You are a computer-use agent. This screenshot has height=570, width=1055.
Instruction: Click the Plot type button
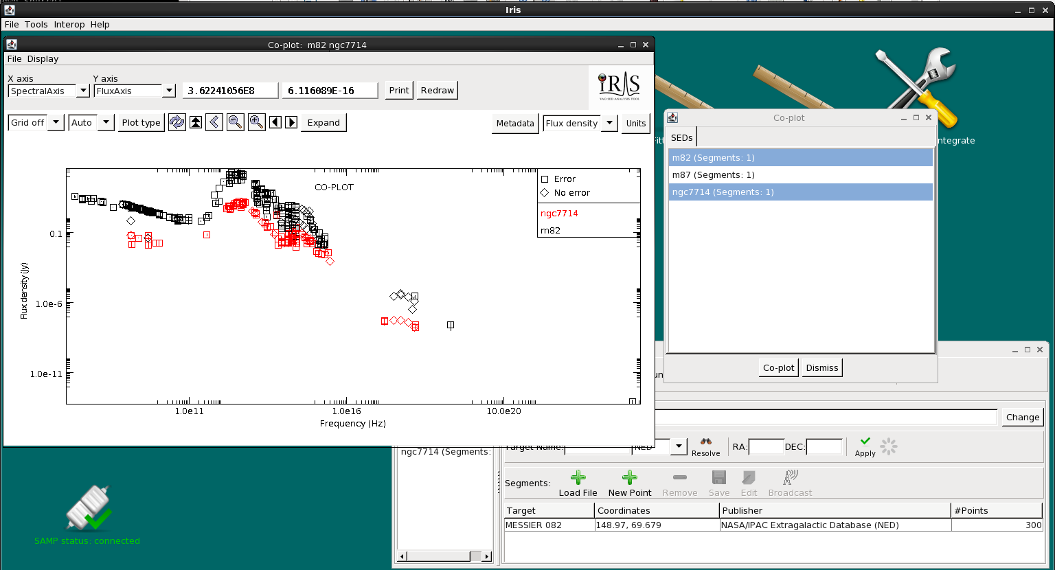point(141,122)
